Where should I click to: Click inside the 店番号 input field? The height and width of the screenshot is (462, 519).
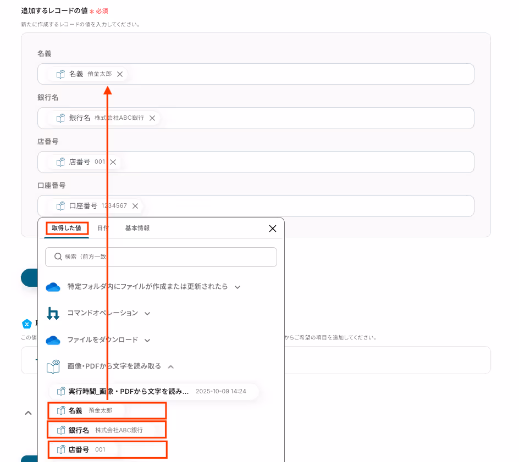256,162
